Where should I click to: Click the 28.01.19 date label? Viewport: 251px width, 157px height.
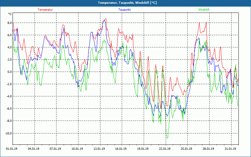pos(208,149)
